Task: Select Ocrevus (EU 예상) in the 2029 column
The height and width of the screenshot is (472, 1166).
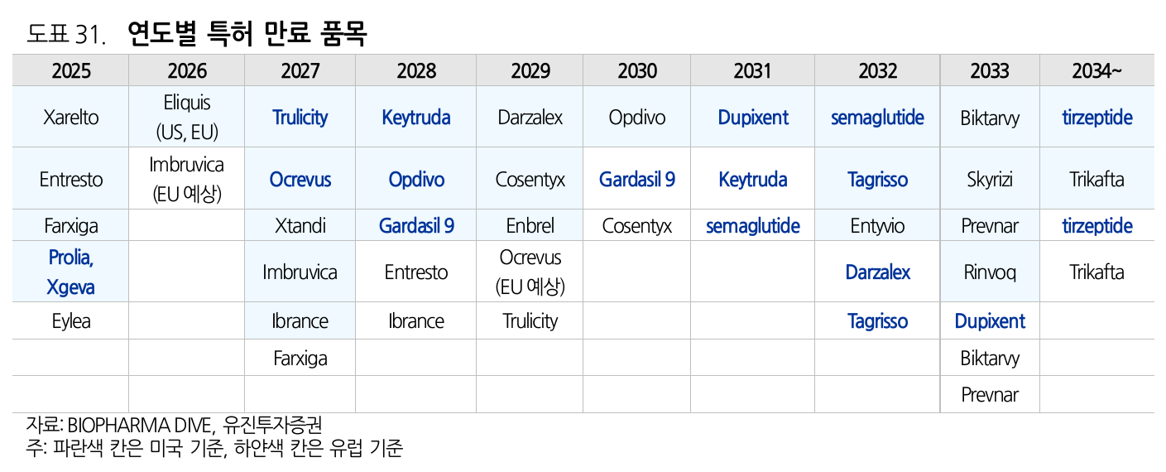Action: (530, 272)
